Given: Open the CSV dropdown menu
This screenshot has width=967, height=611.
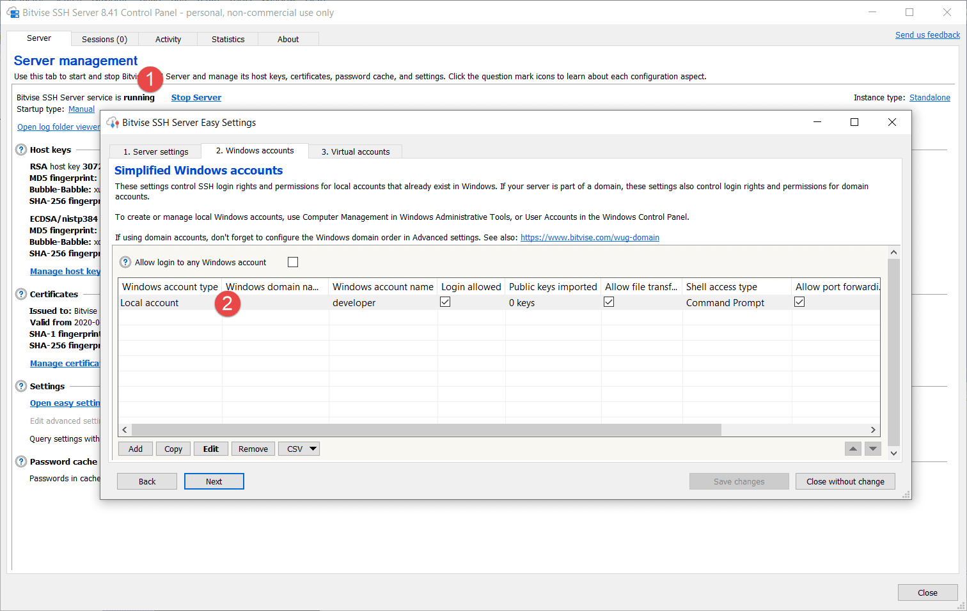Looking at the screenshot, I should (x=302, y=449).
